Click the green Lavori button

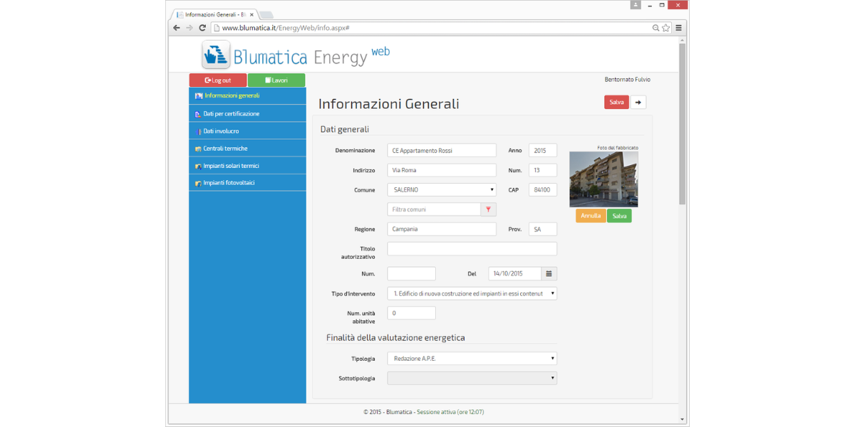tap(276, 80)
